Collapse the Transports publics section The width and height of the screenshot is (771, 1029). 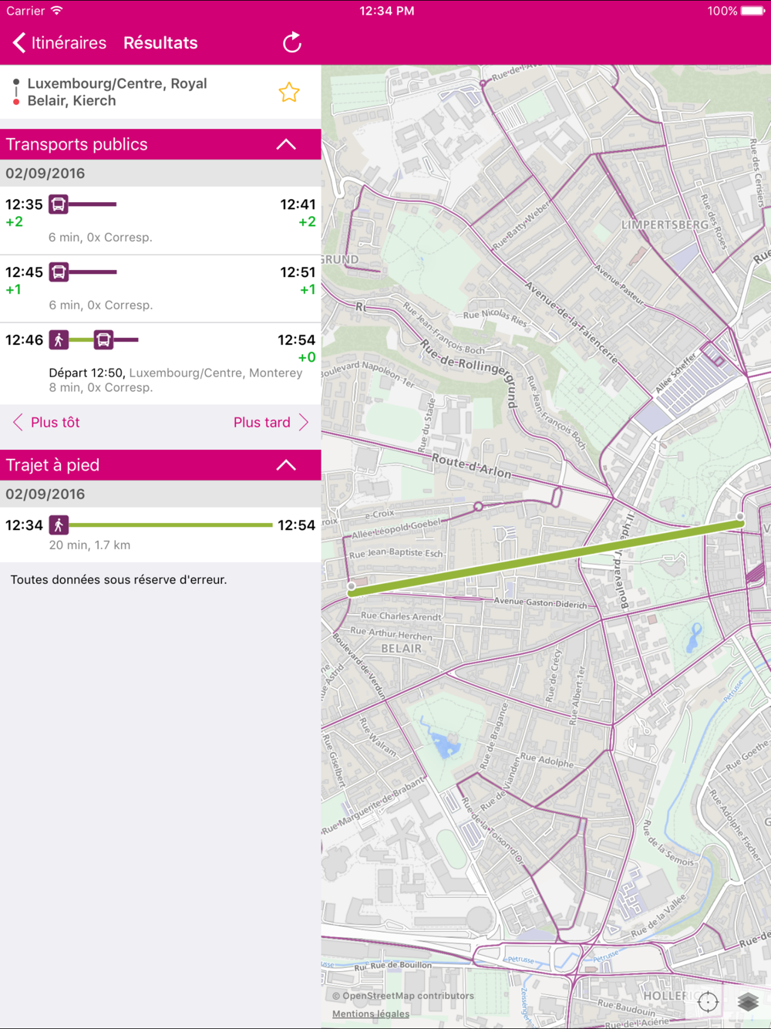tap(286, 144)
